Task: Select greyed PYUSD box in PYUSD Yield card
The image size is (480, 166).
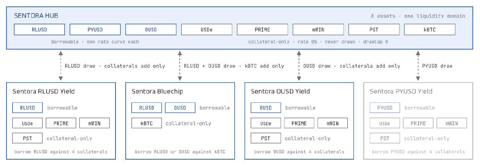Action: point(385,108)
